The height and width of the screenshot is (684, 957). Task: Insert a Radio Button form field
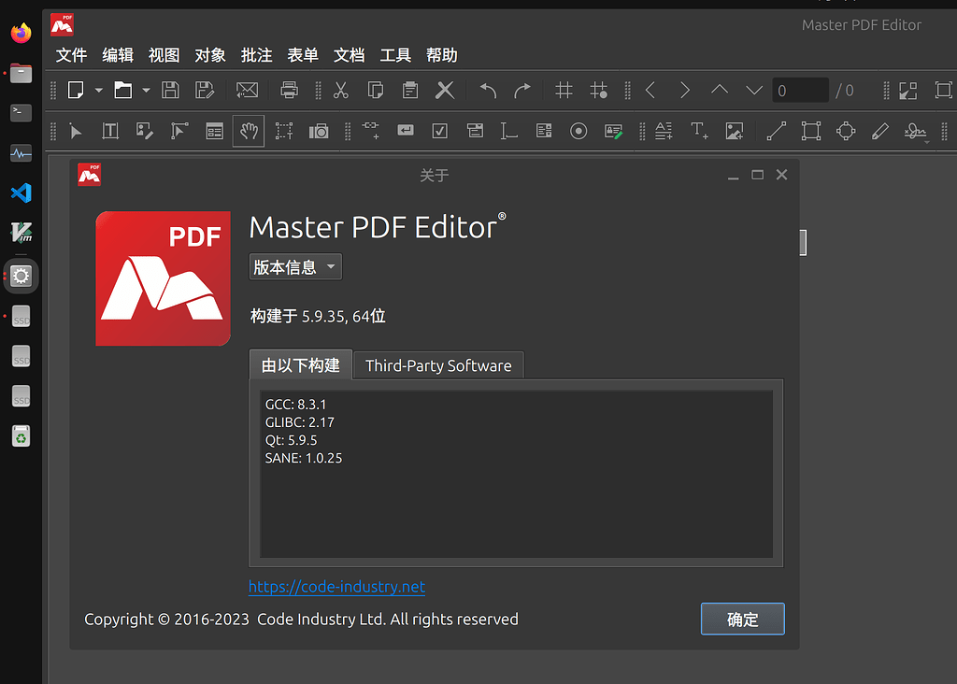pos(578,131)
